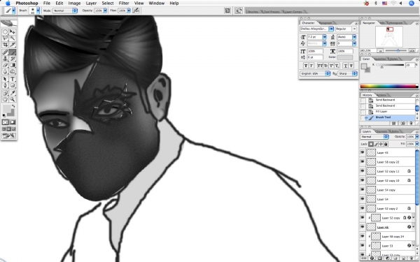Click the Faux Bold button in Character panel

306,66
